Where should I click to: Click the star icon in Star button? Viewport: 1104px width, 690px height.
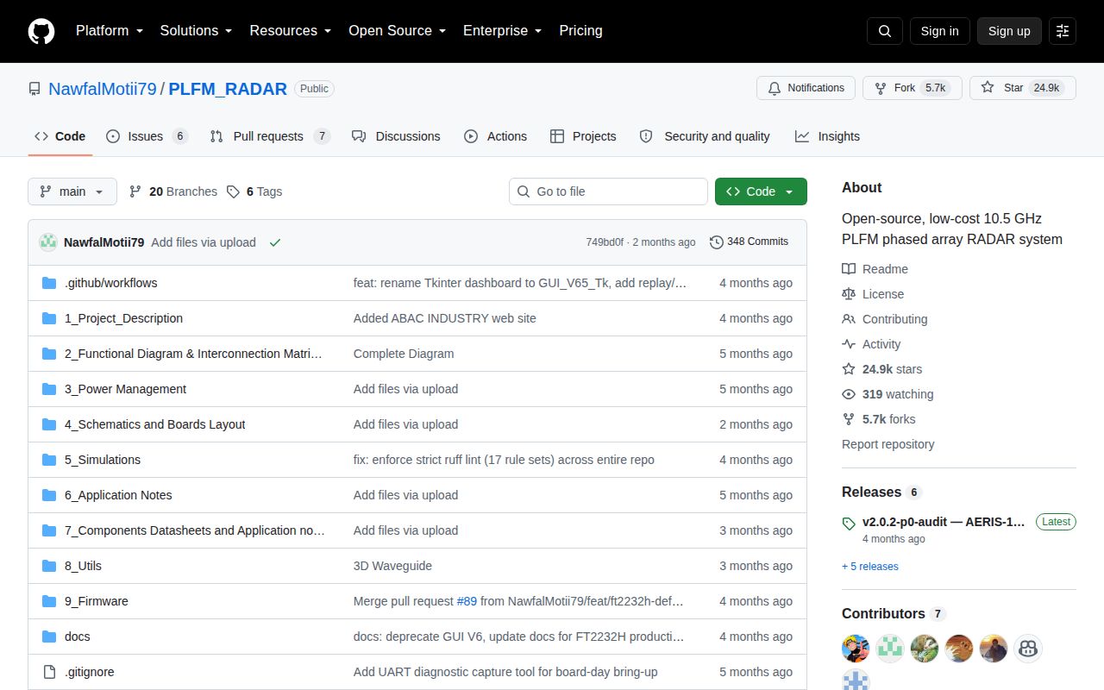(988, 88)
